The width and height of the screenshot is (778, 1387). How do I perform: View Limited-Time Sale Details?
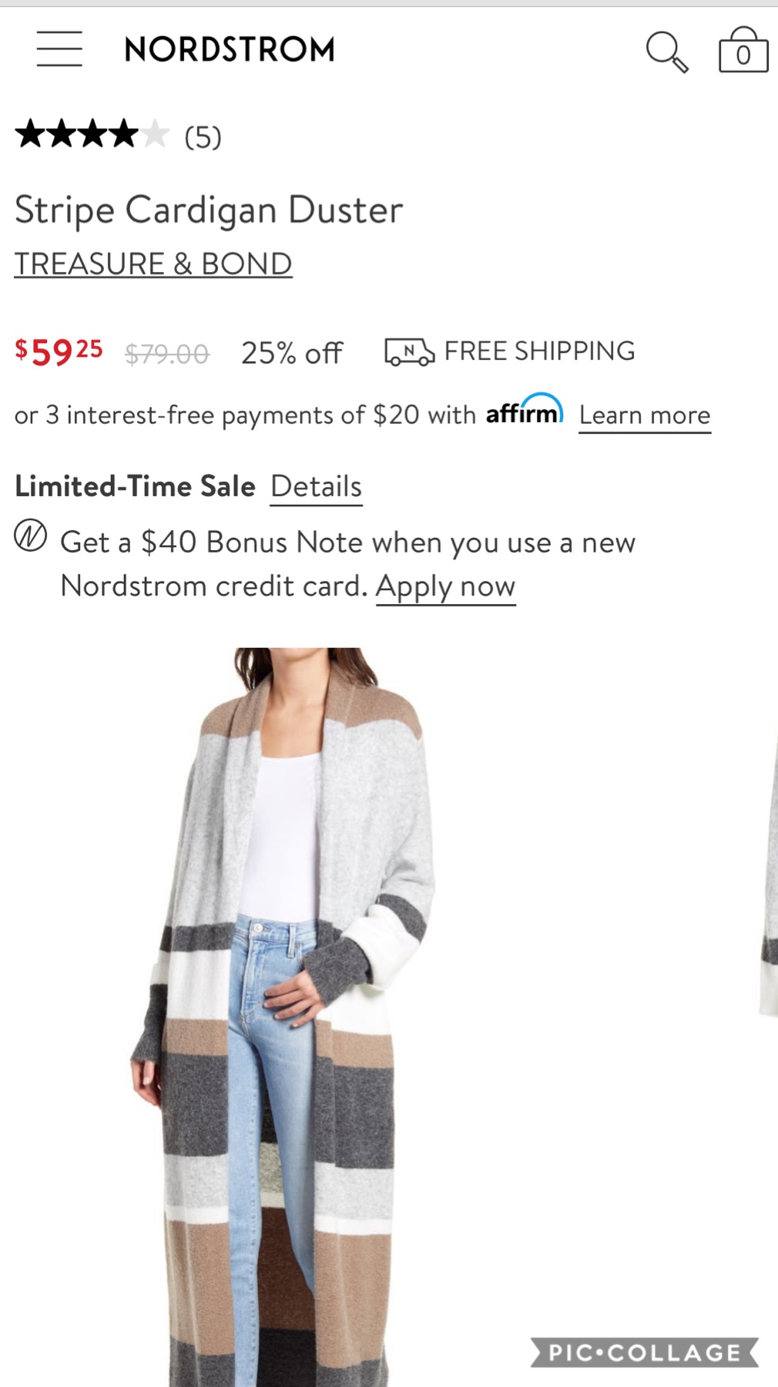point(316,487)
